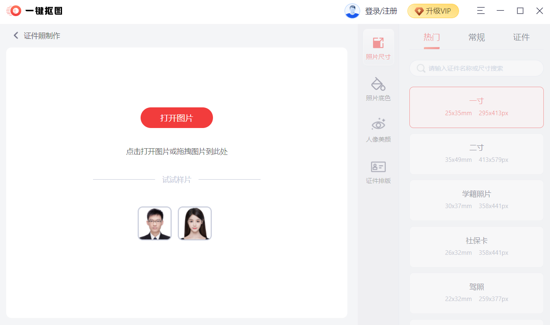This screenshot has height=325, width=550.
Task: Click the 升级VIP button
Action: click(433, 11)
